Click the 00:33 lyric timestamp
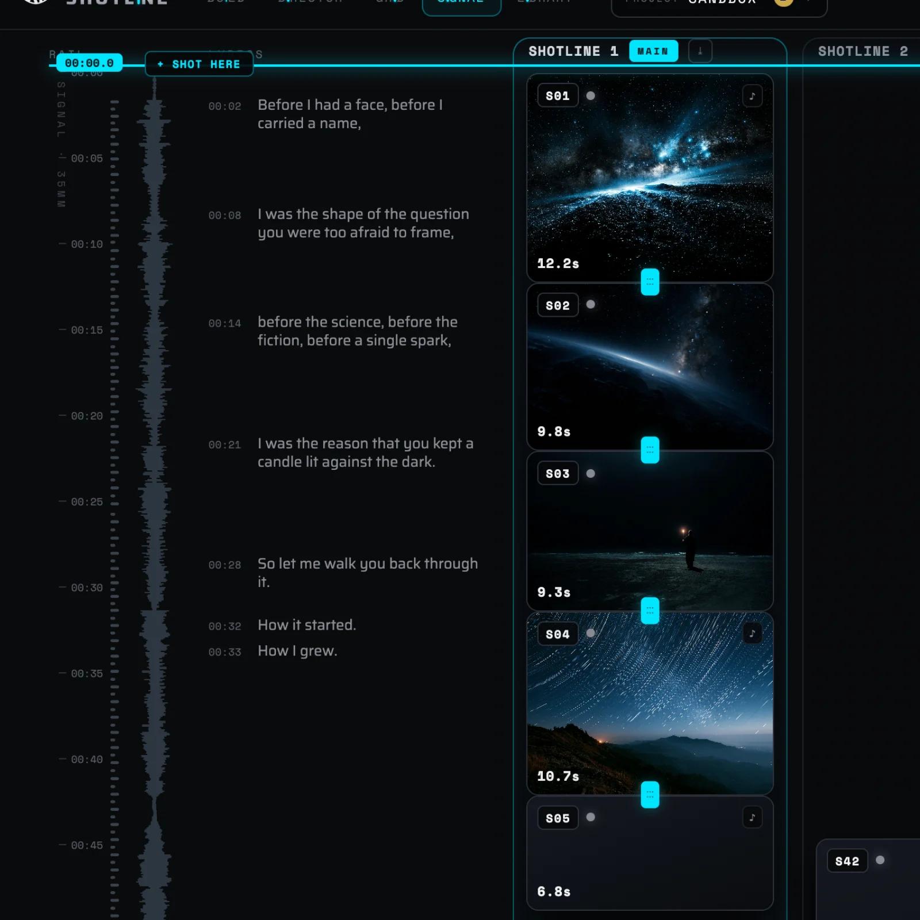The image size is (920, 920). (225, 652)
